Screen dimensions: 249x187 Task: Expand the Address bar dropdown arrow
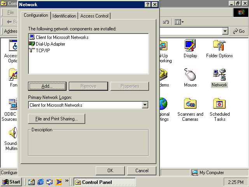[225, 31]
